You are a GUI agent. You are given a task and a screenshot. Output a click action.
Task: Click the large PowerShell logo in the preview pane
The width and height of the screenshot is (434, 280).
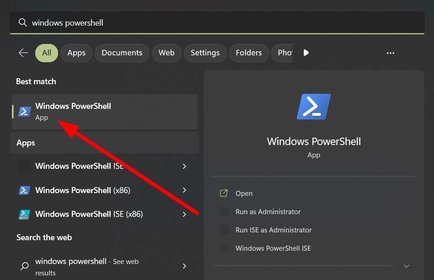(x=314, y=106)
